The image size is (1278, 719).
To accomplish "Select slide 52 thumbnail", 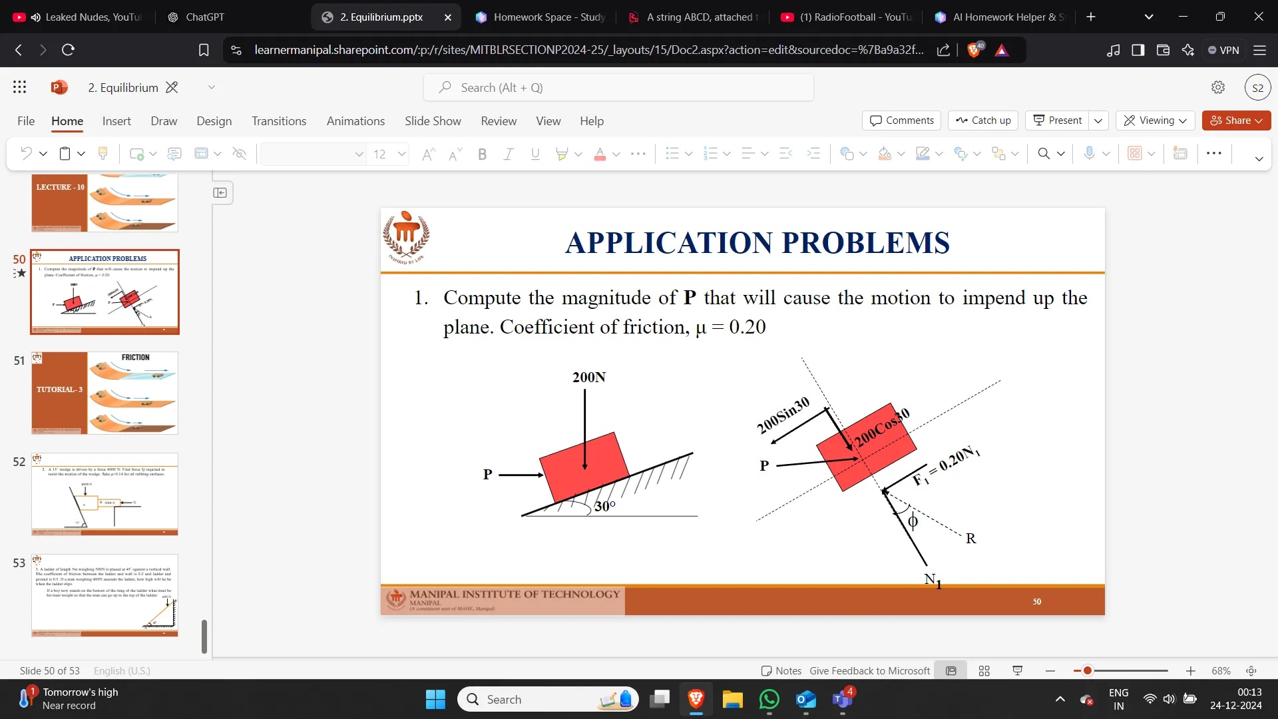I will coord(105,494).
